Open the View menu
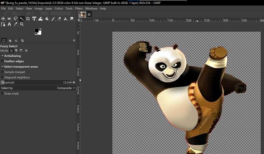The width and height of the screenshot is (264, 154). coord(29,8)
